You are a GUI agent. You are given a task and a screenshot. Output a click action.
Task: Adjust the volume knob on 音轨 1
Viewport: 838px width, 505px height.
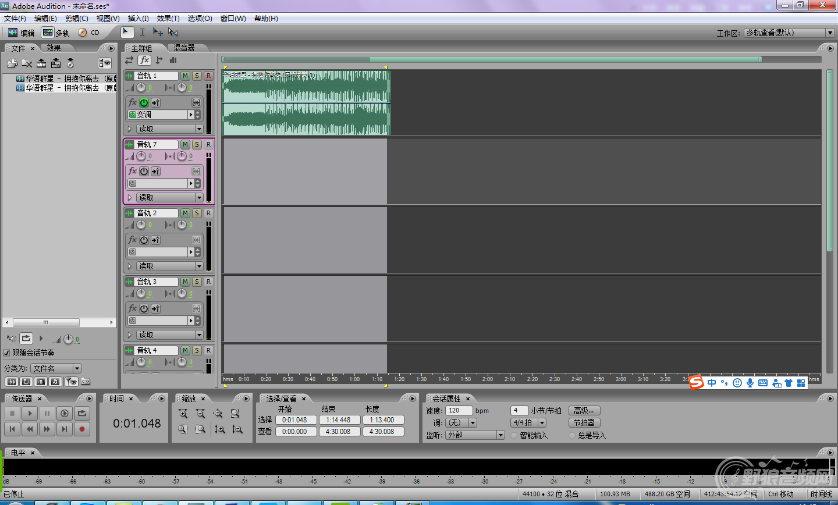tap(141, 87)
